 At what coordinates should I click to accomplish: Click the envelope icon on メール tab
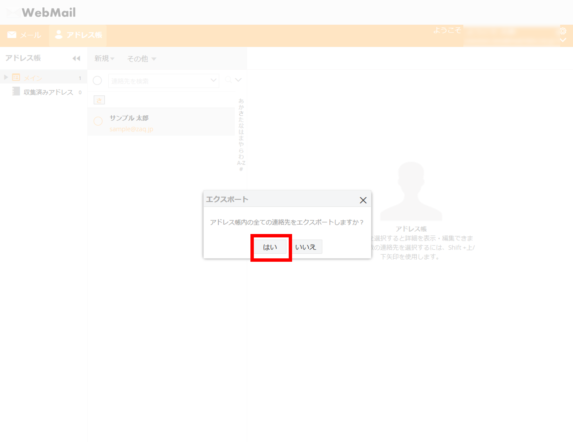(x=12, y=35)
